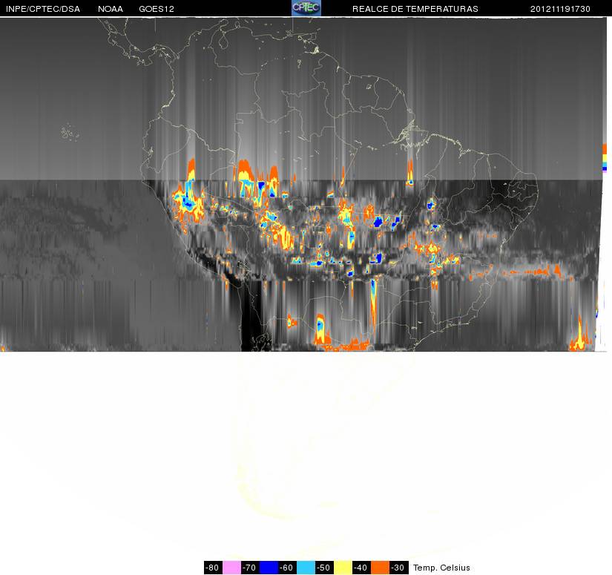Select the yellow -50 to -40 swatch
The width and height of the screenshot is (612, 575).
pos(343,568)
